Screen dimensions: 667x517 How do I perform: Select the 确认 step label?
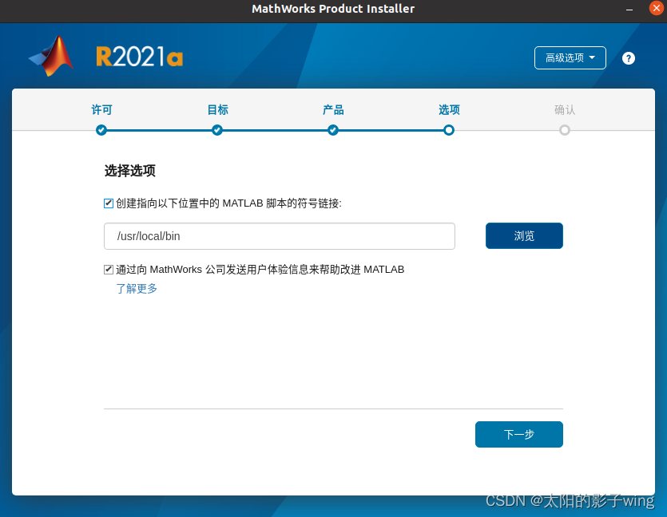click(565, 110)
